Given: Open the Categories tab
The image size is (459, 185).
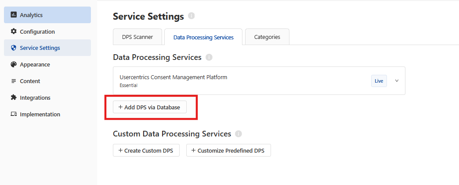Looking at the screenshot, I should click(x=267, y=37).
